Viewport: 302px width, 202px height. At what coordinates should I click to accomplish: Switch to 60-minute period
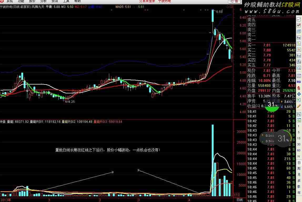pyautogui.click(x=299, y=150)
